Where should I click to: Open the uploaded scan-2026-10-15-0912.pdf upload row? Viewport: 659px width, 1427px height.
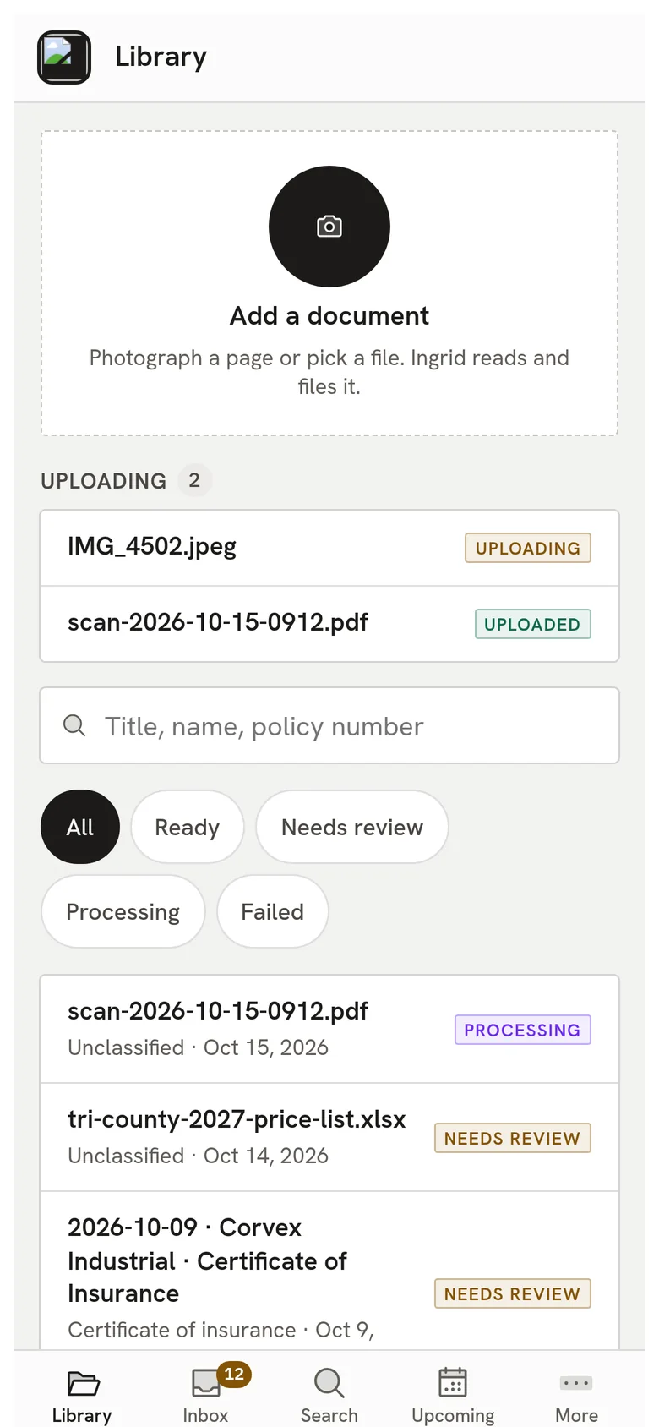click(329, 624)
